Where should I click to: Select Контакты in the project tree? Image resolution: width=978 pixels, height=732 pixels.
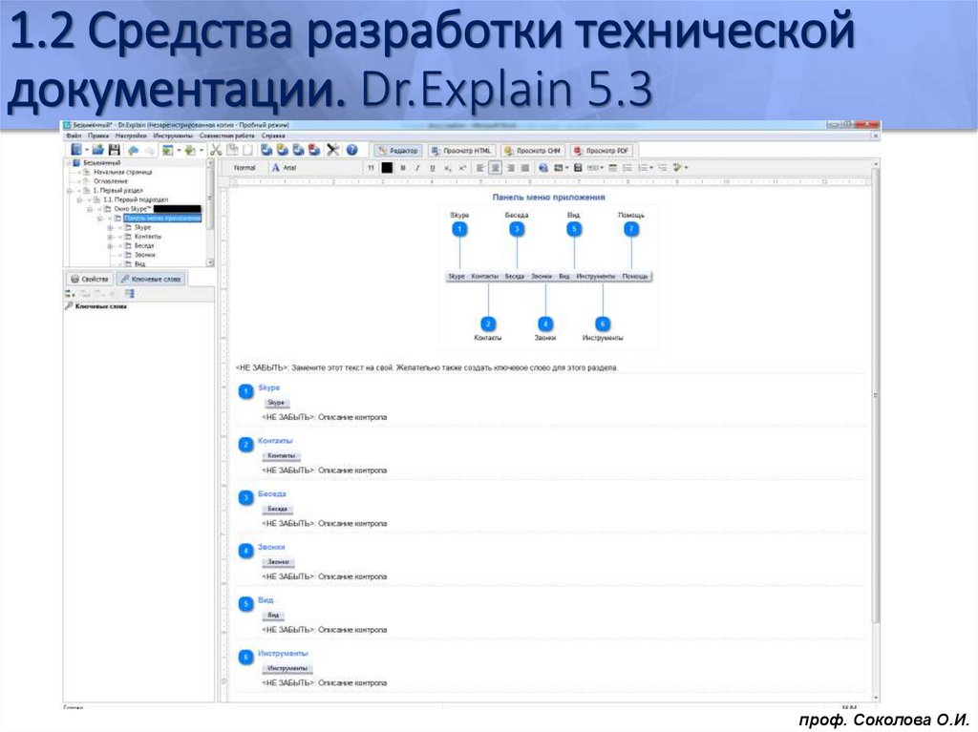148,237
